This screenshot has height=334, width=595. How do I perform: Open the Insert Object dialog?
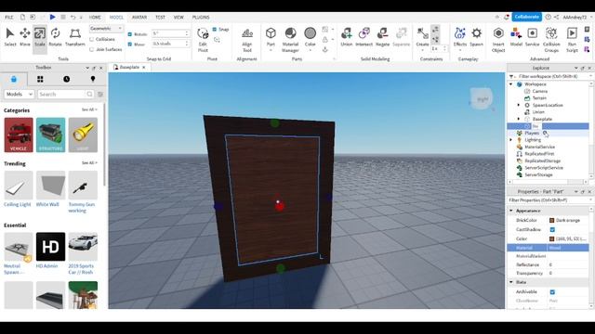(498, 39)
